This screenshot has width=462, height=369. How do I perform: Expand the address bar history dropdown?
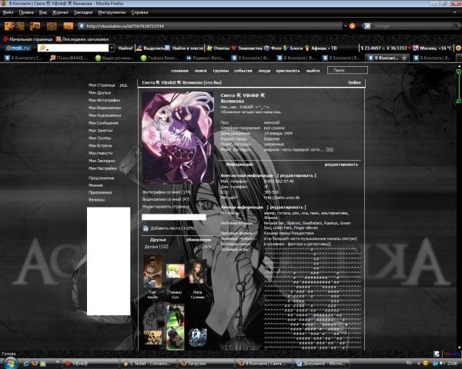[345, 26]
